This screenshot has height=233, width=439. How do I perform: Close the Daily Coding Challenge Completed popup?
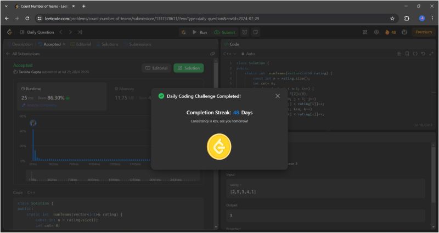tap(278, 96)
